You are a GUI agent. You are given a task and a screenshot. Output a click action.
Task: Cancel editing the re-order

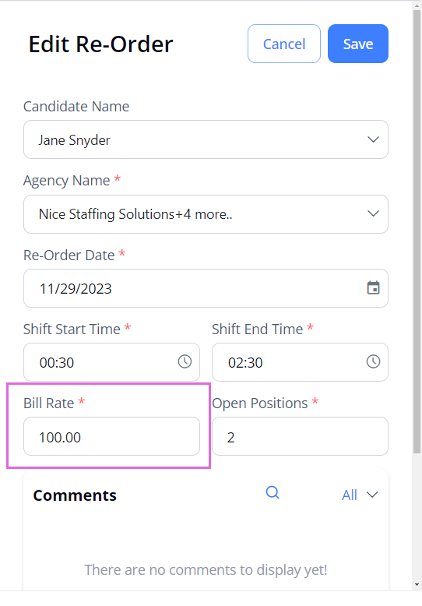[x=284, y=44]
